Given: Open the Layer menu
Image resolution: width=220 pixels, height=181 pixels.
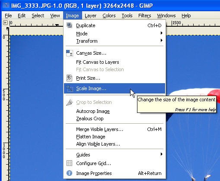Looking at the screenshot, I should [x=90, y=16].
